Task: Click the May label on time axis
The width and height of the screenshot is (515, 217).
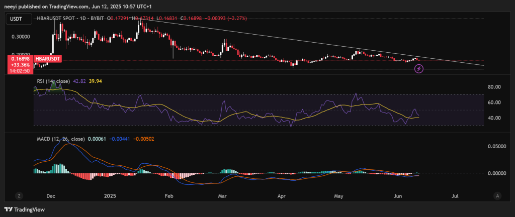Action: (x=338, y=196)
